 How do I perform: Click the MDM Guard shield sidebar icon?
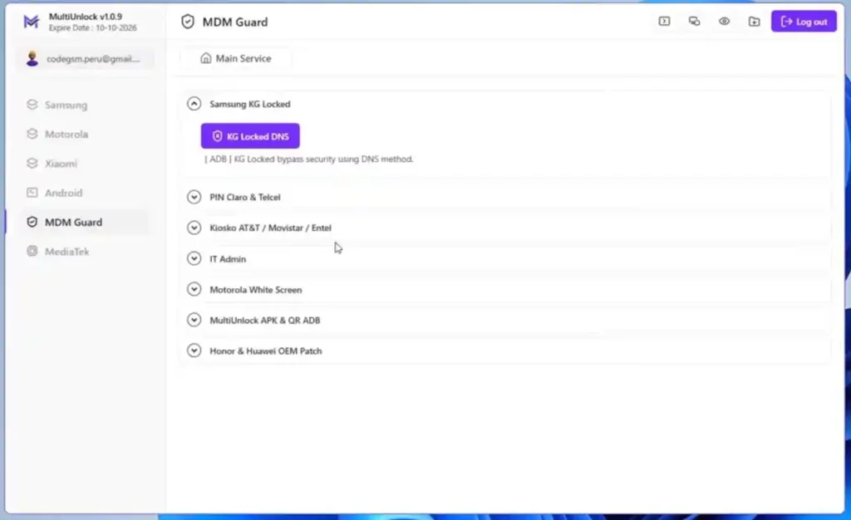point(32,222)
